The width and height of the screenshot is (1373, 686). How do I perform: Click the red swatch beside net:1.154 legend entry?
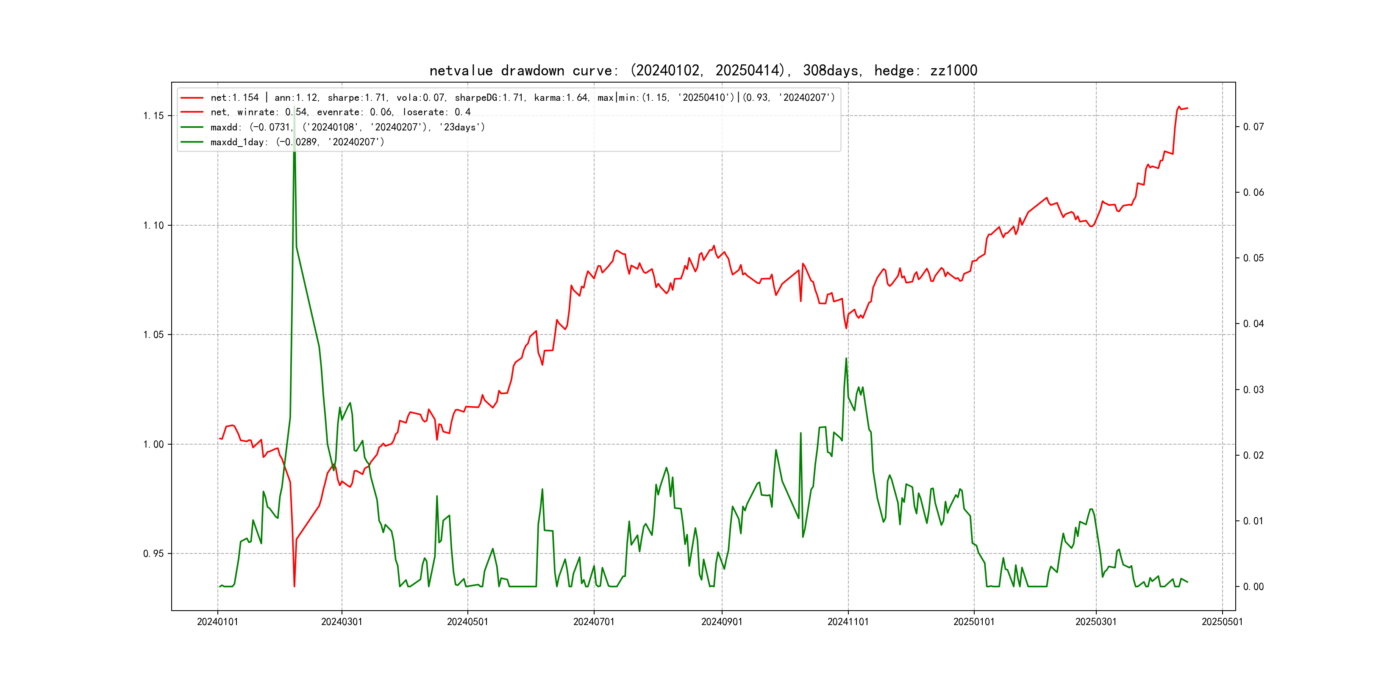pos(192,98)
